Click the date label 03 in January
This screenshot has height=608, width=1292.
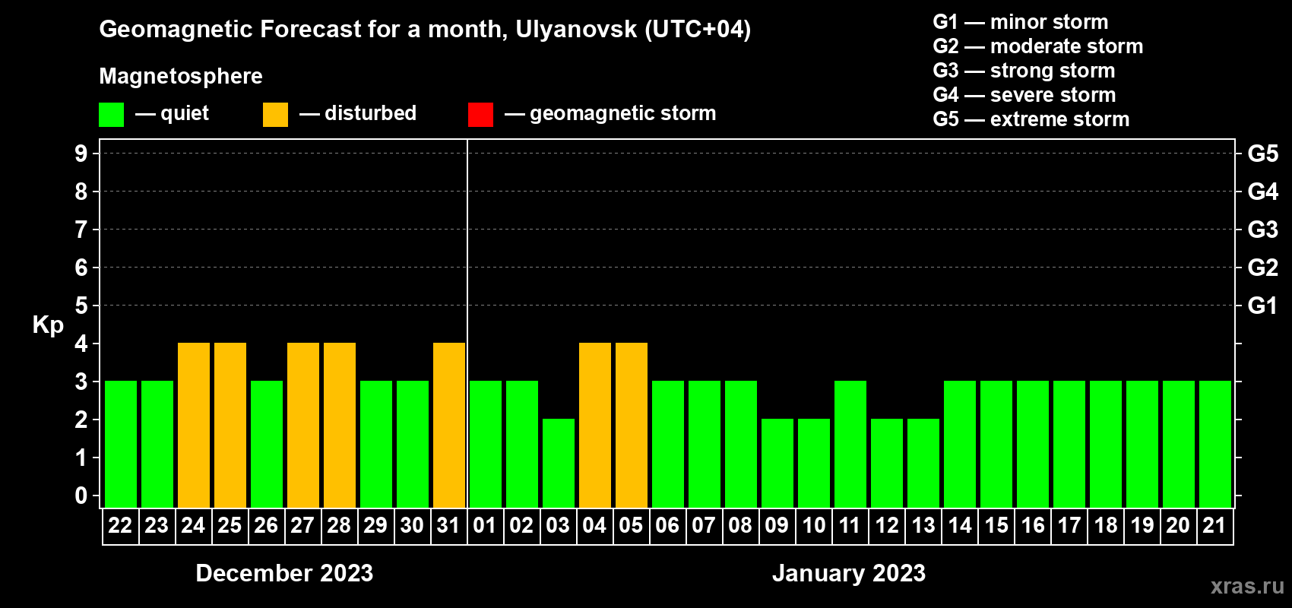pos(558,526)
